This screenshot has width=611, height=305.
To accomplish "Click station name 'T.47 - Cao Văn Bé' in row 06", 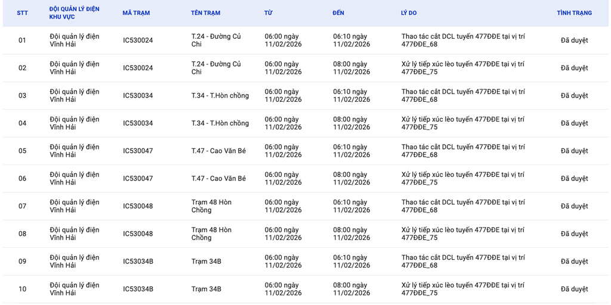I will click(x=218, y=179).
